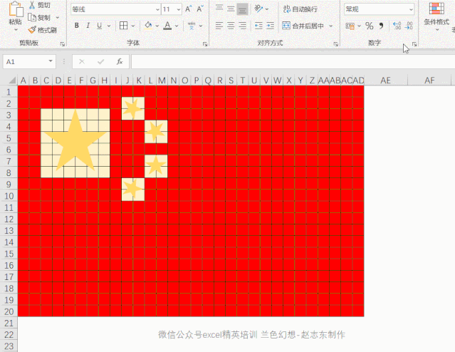Increase font size with larger A
Viewport: 455px width, 352px height.
[189, 9]
